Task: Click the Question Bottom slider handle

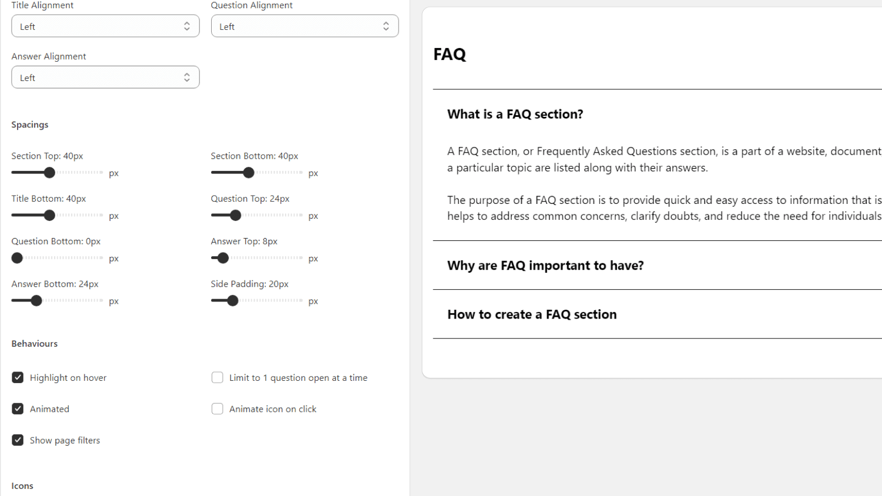Action: [17, 258]
